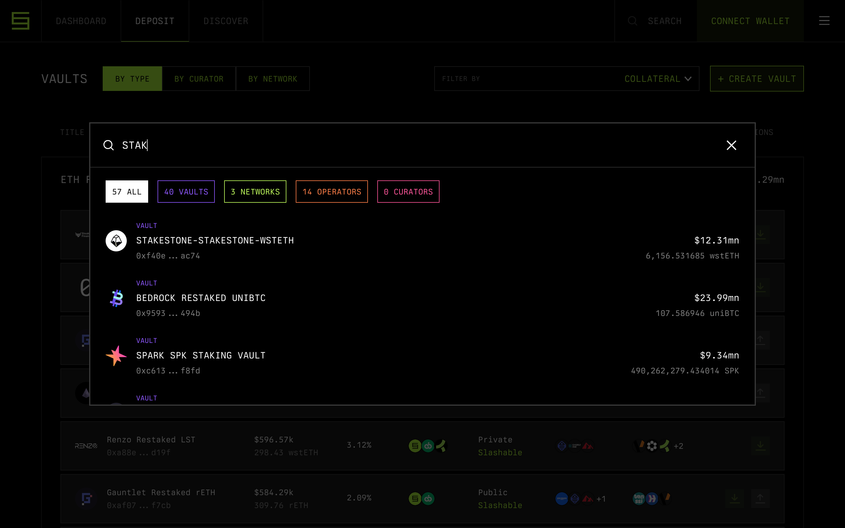The width and height of the screenshot is (845, 528).
Task: Click the 2.09% APR value
Action: click(359, 498)
